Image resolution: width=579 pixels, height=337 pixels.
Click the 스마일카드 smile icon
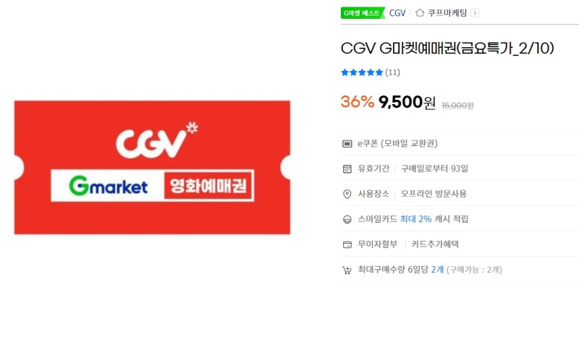(x=347, y=220)
